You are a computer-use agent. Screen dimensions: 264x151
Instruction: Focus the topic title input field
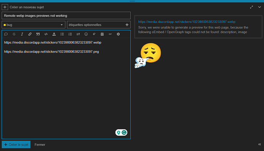(66, 16)
